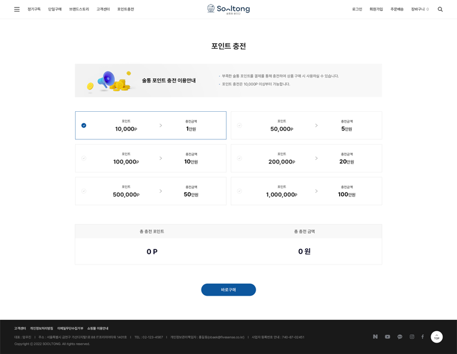This screenshot has height=354, width=457.
Task: Open the footer 고객센터 link
Action: 20,328
